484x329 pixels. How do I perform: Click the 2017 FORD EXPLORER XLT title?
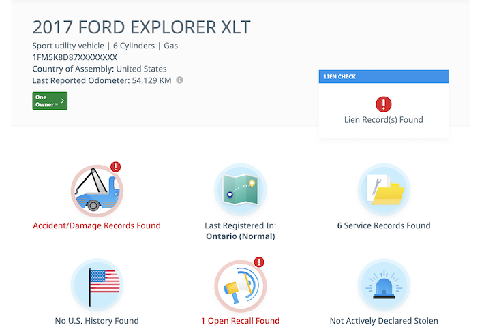(x=141, y=27)
